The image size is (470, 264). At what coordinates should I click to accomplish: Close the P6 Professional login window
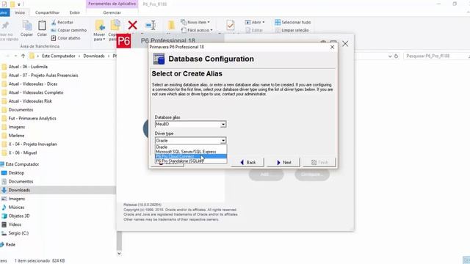pyautogui.click(x=345, y=44)
